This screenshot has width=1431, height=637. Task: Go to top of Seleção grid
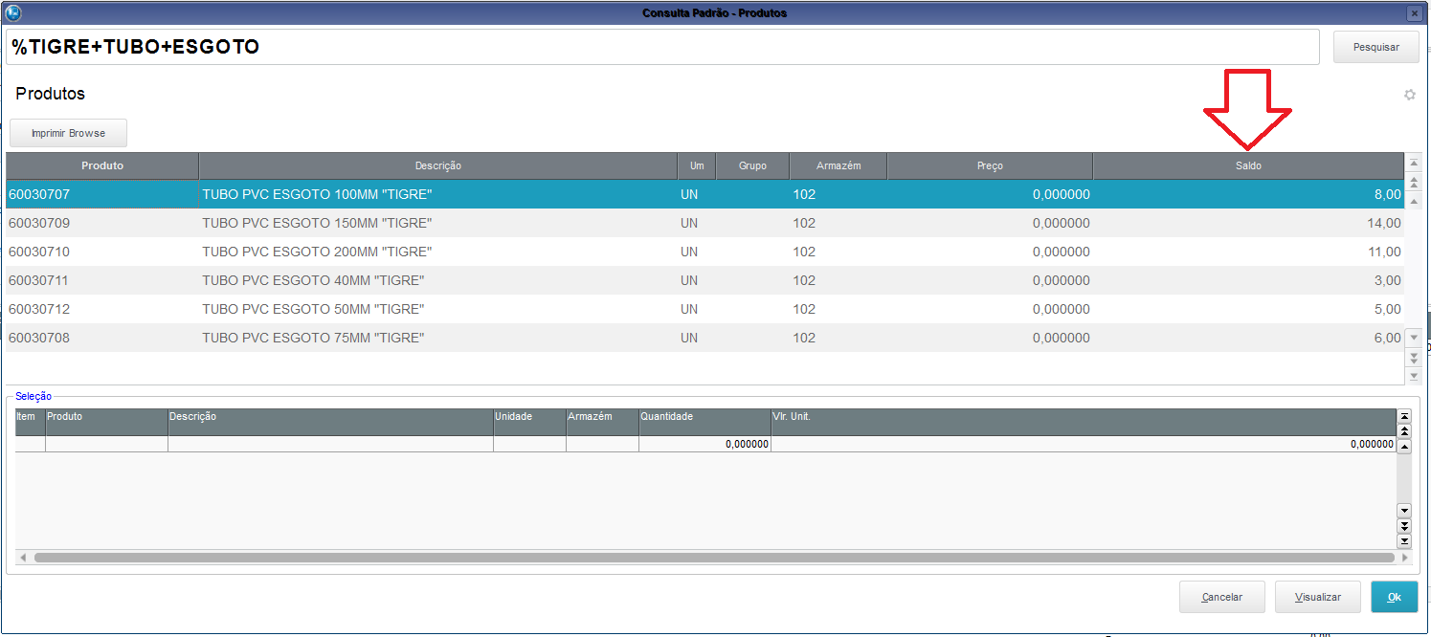[x=1404, y=416]
